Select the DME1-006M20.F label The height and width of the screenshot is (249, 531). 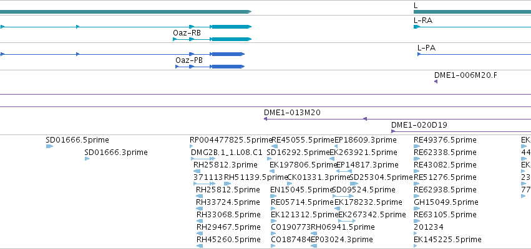pyautogui.click(x=465, y=75)
